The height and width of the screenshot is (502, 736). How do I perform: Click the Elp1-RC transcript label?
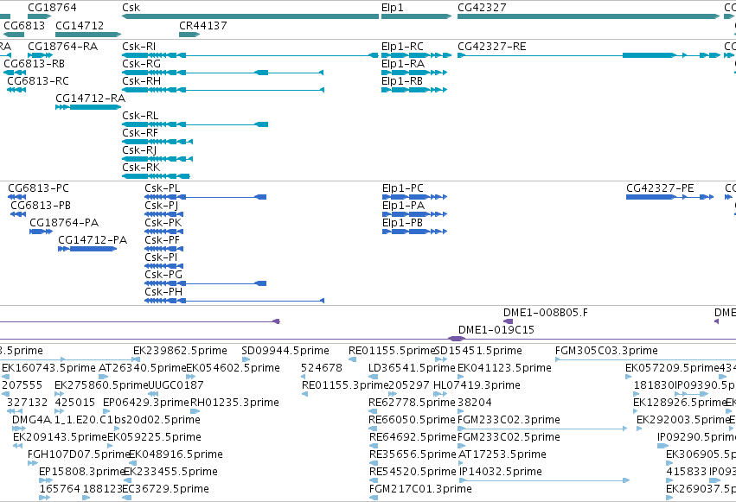pyautogui.click(x=403, y=47)
